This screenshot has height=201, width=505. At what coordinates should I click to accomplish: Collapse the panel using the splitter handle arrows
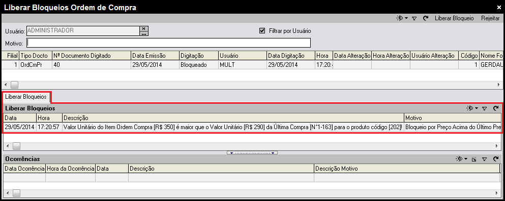click(252, 153)
